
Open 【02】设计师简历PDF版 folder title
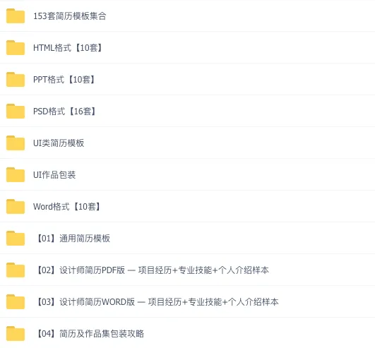[153, 270]
